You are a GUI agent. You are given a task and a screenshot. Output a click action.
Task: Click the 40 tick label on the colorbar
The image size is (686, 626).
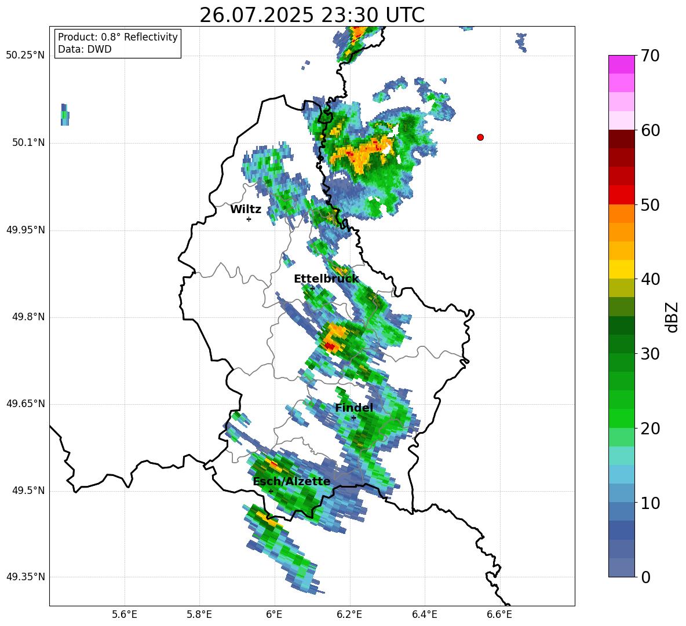(x=649, y=279)
